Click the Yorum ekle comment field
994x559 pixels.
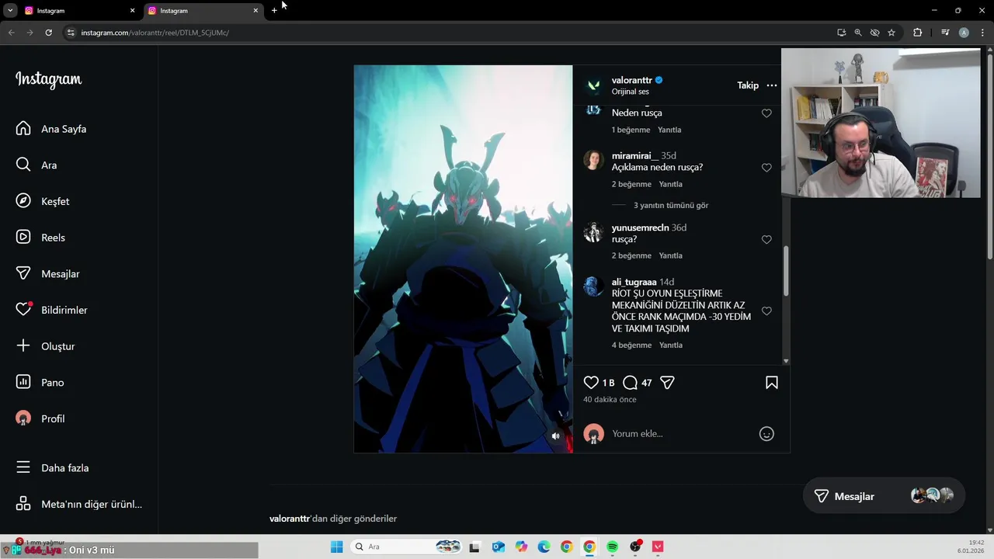point(681,434)
